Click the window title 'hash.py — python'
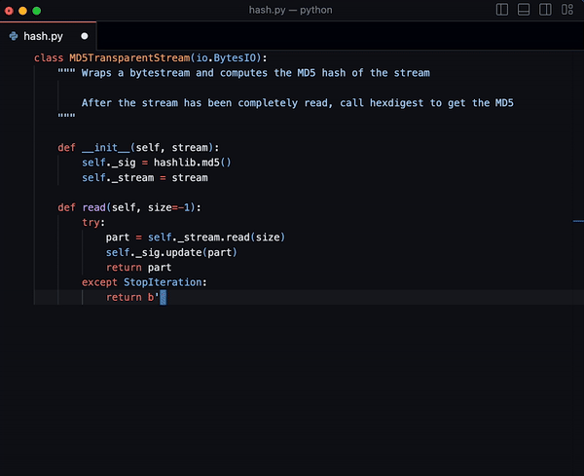Image resolution: width=584 pixels, height=476 pixels. [291, 10]
